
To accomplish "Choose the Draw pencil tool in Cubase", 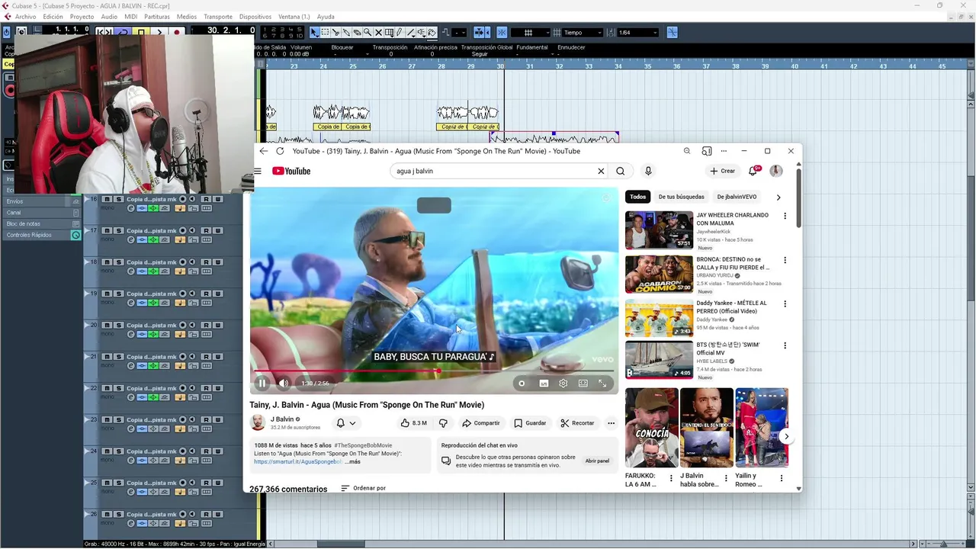I will click(400, 33).
